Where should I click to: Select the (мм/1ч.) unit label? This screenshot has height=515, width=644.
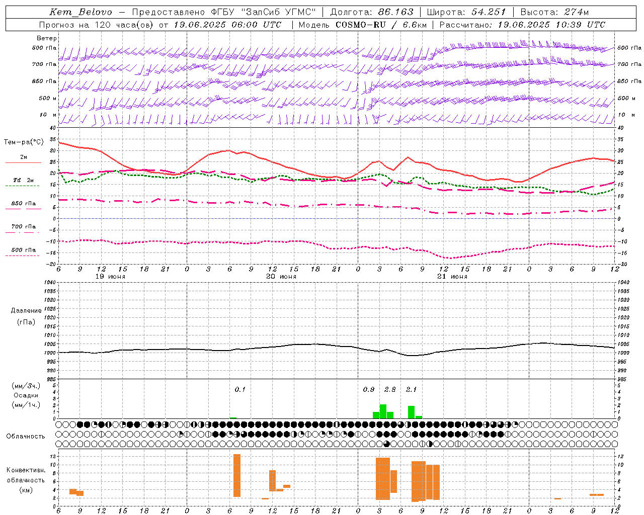[x=26, y=405]
